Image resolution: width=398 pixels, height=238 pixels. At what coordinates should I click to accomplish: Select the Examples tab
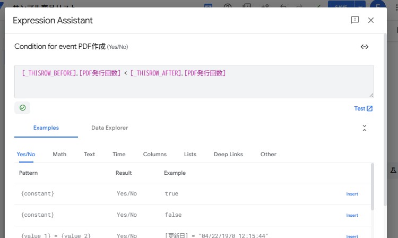[46, 128]
